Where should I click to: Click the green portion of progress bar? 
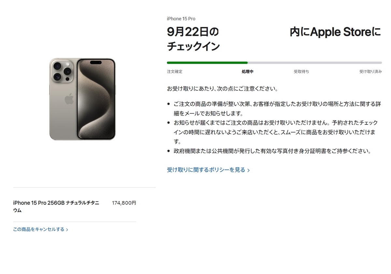tap(207, 63)
